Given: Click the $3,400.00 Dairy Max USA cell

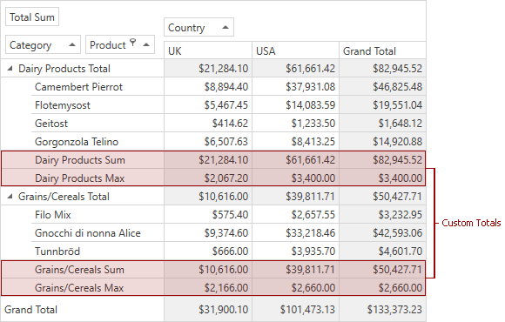Looking at the screenshot, I should (x=295, y=178).
